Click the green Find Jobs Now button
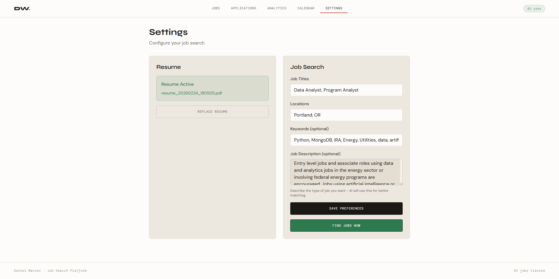Image resolution: width=559 pixels, height=279 pixels. (x=346, y=226)
